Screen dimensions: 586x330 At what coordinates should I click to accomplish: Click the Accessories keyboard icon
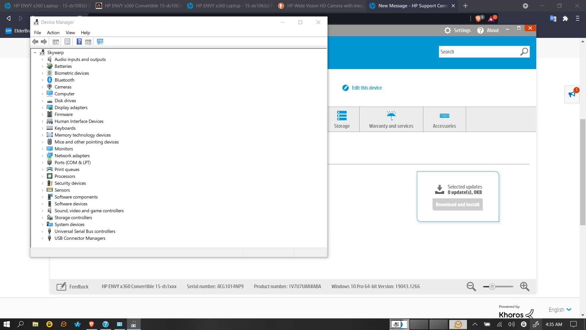444,116
